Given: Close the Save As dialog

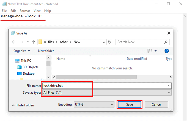Looking at the screenshot, I should 169,33.
